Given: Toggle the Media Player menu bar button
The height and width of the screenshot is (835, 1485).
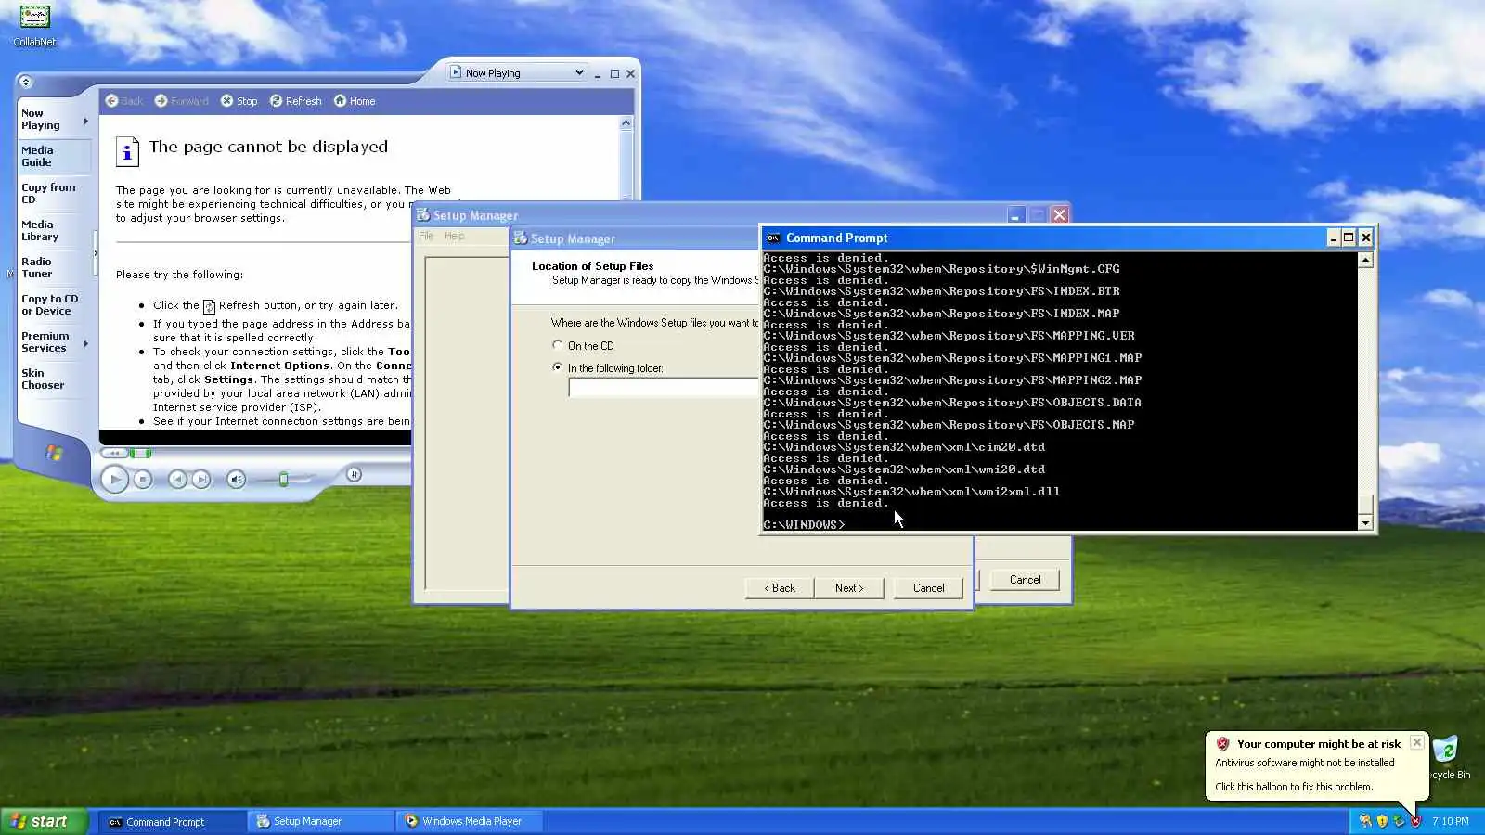Looking at the screenshot, I should 25,82.
